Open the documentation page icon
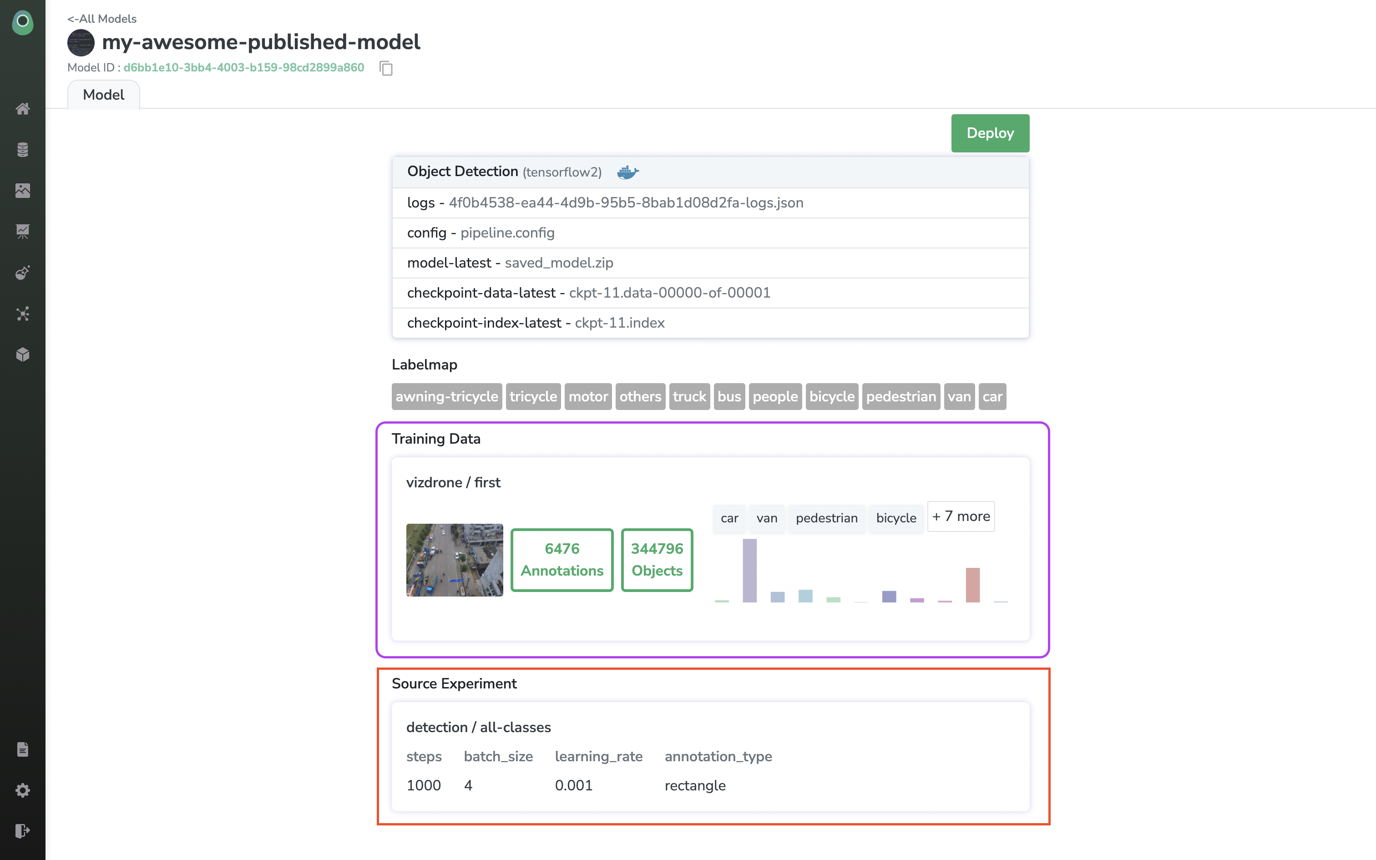The height and width of the screenshot is (860, 1376). (x=23, y=749)
